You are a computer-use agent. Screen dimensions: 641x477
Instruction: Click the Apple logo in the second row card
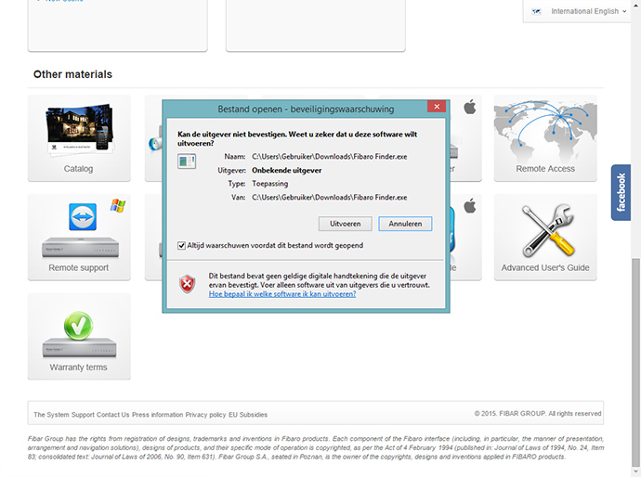click(x=470, y=206)
